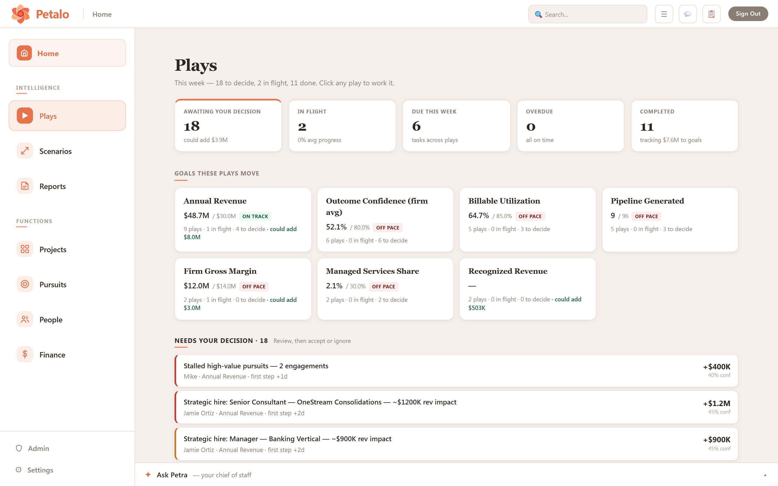
Task: Open the People section
Action: [x=67, y=319]
